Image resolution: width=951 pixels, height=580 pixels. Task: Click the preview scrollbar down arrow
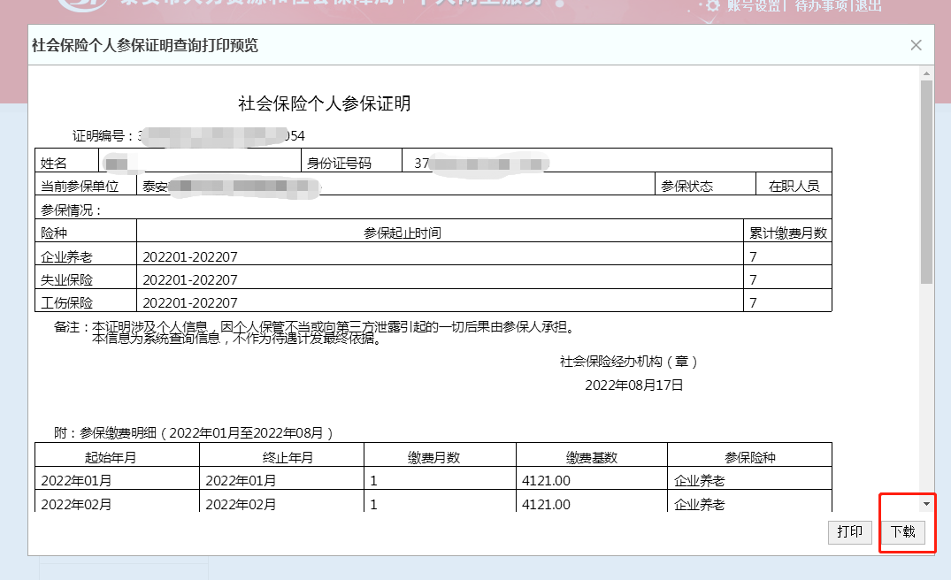click(926, 503)
